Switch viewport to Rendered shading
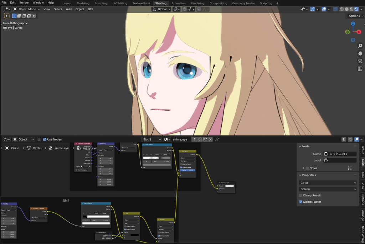365x244 pixels. pyautogui.click(x=356, y=9)
